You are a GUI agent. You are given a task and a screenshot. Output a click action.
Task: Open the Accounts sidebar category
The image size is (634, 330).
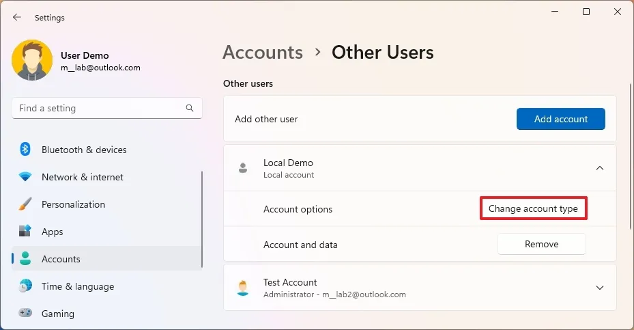pos(61,259)
